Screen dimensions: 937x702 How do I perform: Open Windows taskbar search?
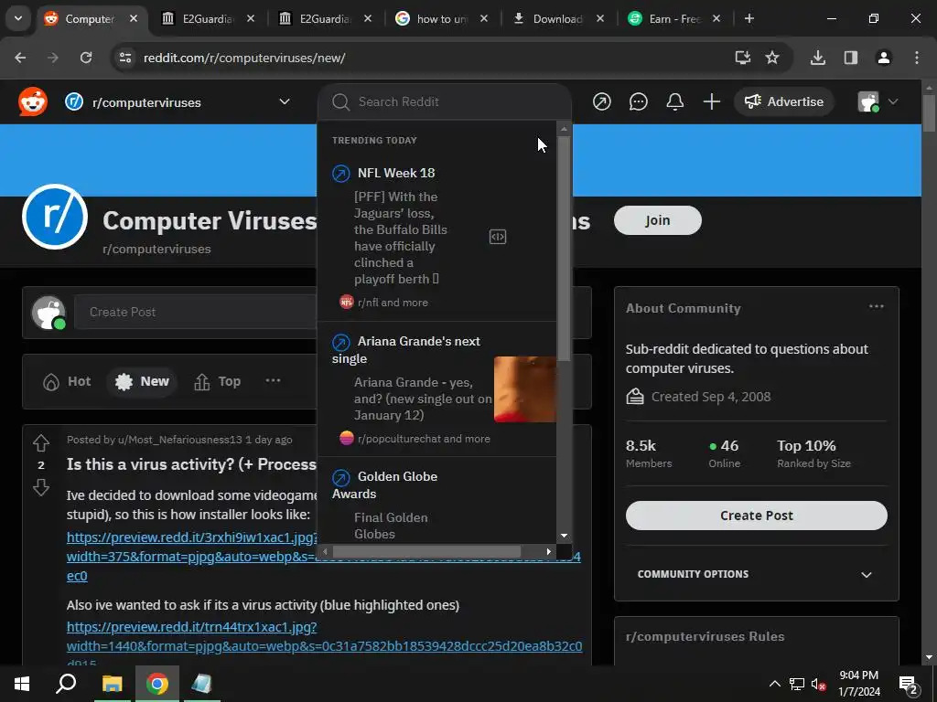66,684
